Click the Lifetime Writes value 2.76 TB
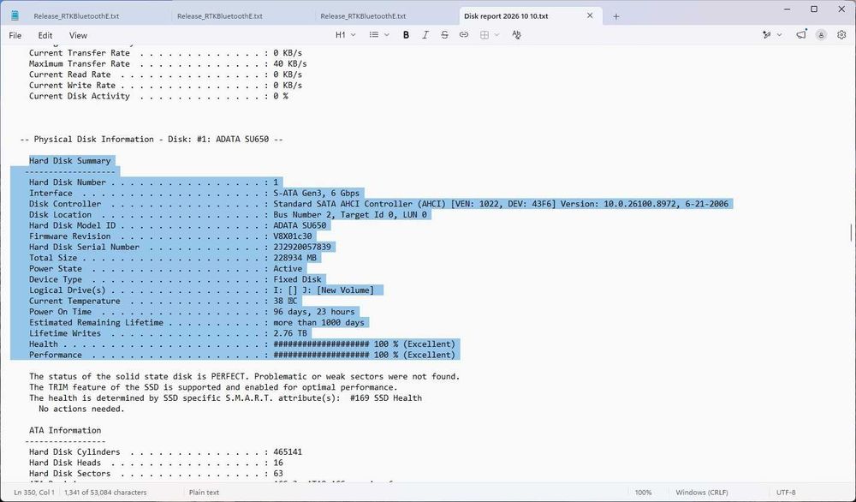856x502 pixels. click(290, 333)
